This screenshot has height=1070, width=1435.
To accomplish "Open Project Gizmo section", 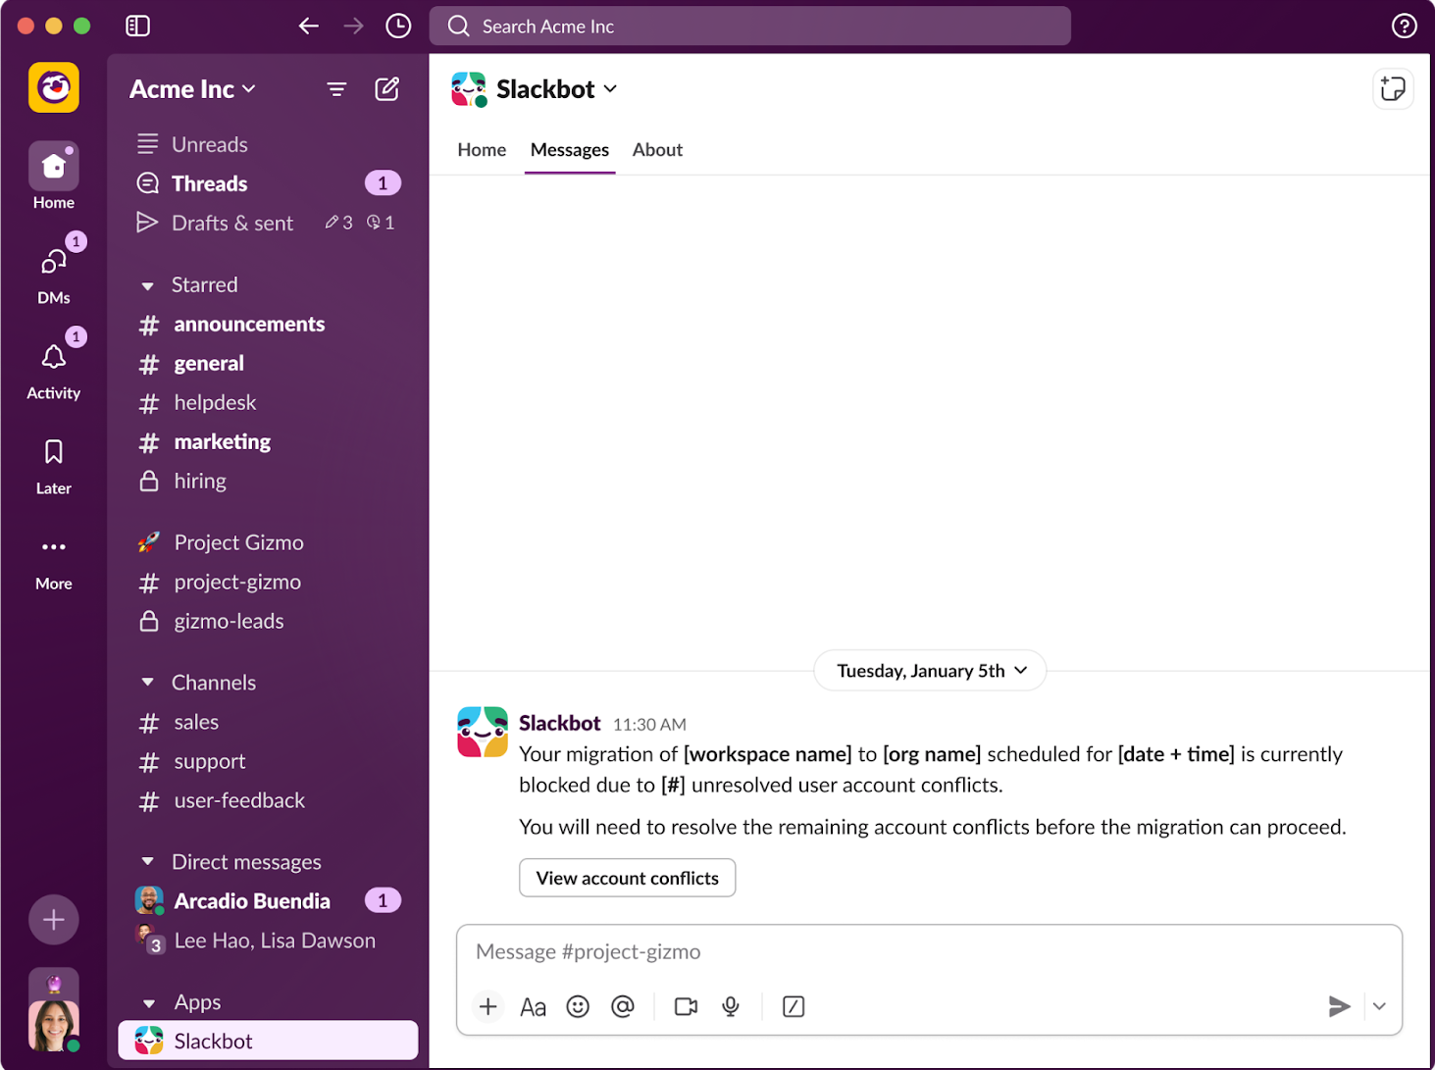I will tap(268, 542).
